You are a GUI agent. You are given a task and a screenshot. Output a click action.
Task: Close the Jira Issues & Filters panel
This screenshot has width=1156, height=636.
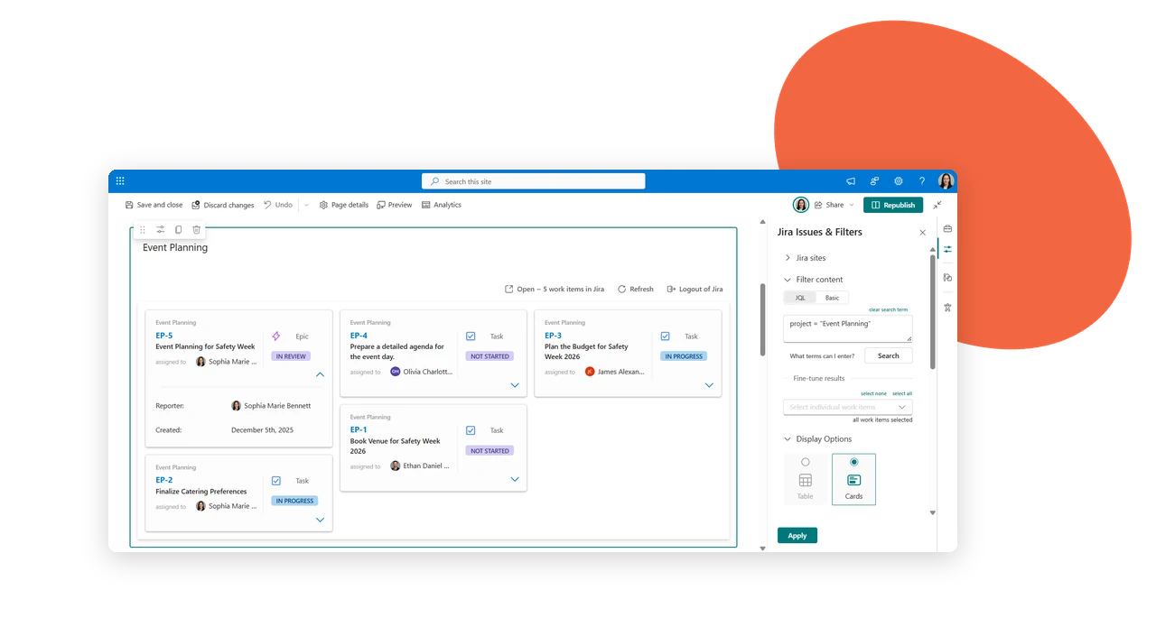(x=922, y=233)
